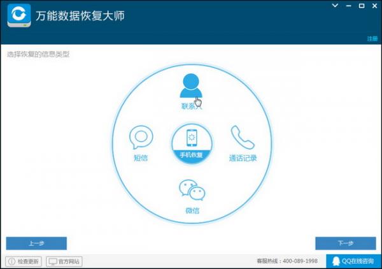The width and height of the screenshot is (382, 269).
Task: Select the 通话记录 phone handset icon
Action: 243,137
